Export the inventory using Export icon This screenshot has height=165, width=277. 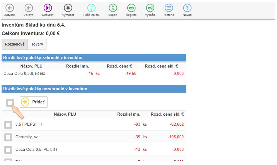pyautogui.click(x=113, y=8)
